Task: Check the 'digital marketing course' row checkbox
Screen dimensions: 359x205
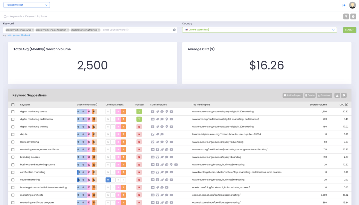Action: click(13, 111)
